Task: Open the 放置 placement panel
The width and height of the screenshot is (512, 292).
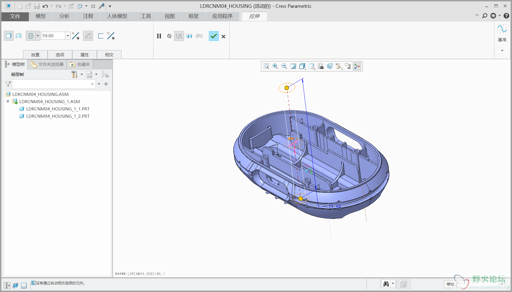Action: (35, 55)
